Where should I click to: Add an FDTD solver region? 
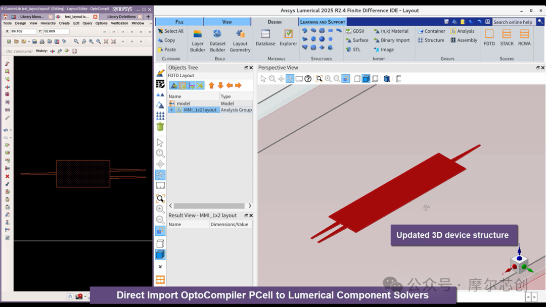489,38
